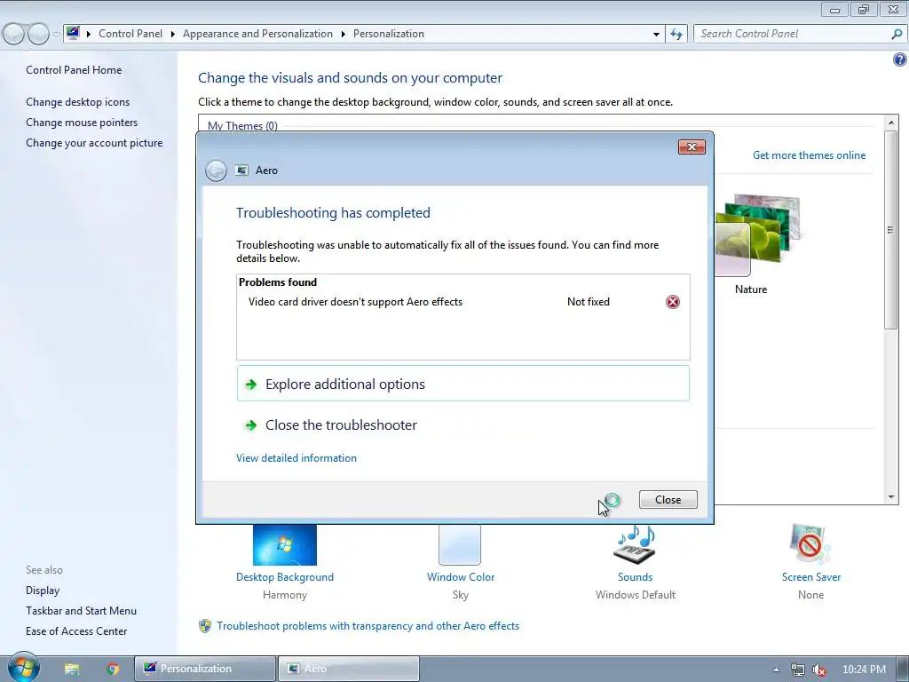Open Control Panel Home link

tap(74, 70)
